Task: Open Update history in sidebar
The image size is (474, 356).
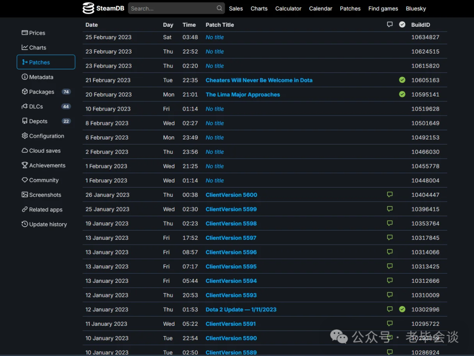Action: [44, 224]
